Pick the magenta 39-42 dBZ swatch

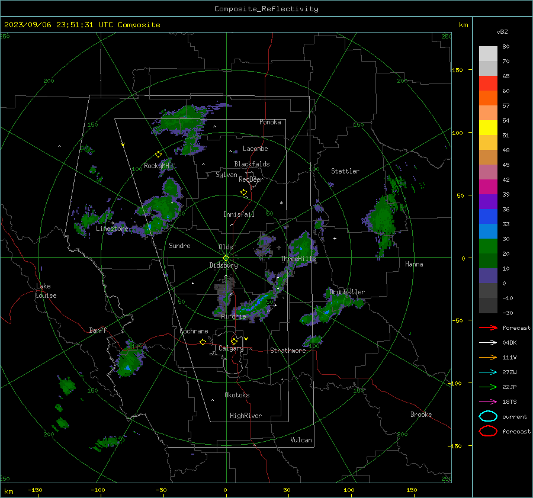coord(488,187)
